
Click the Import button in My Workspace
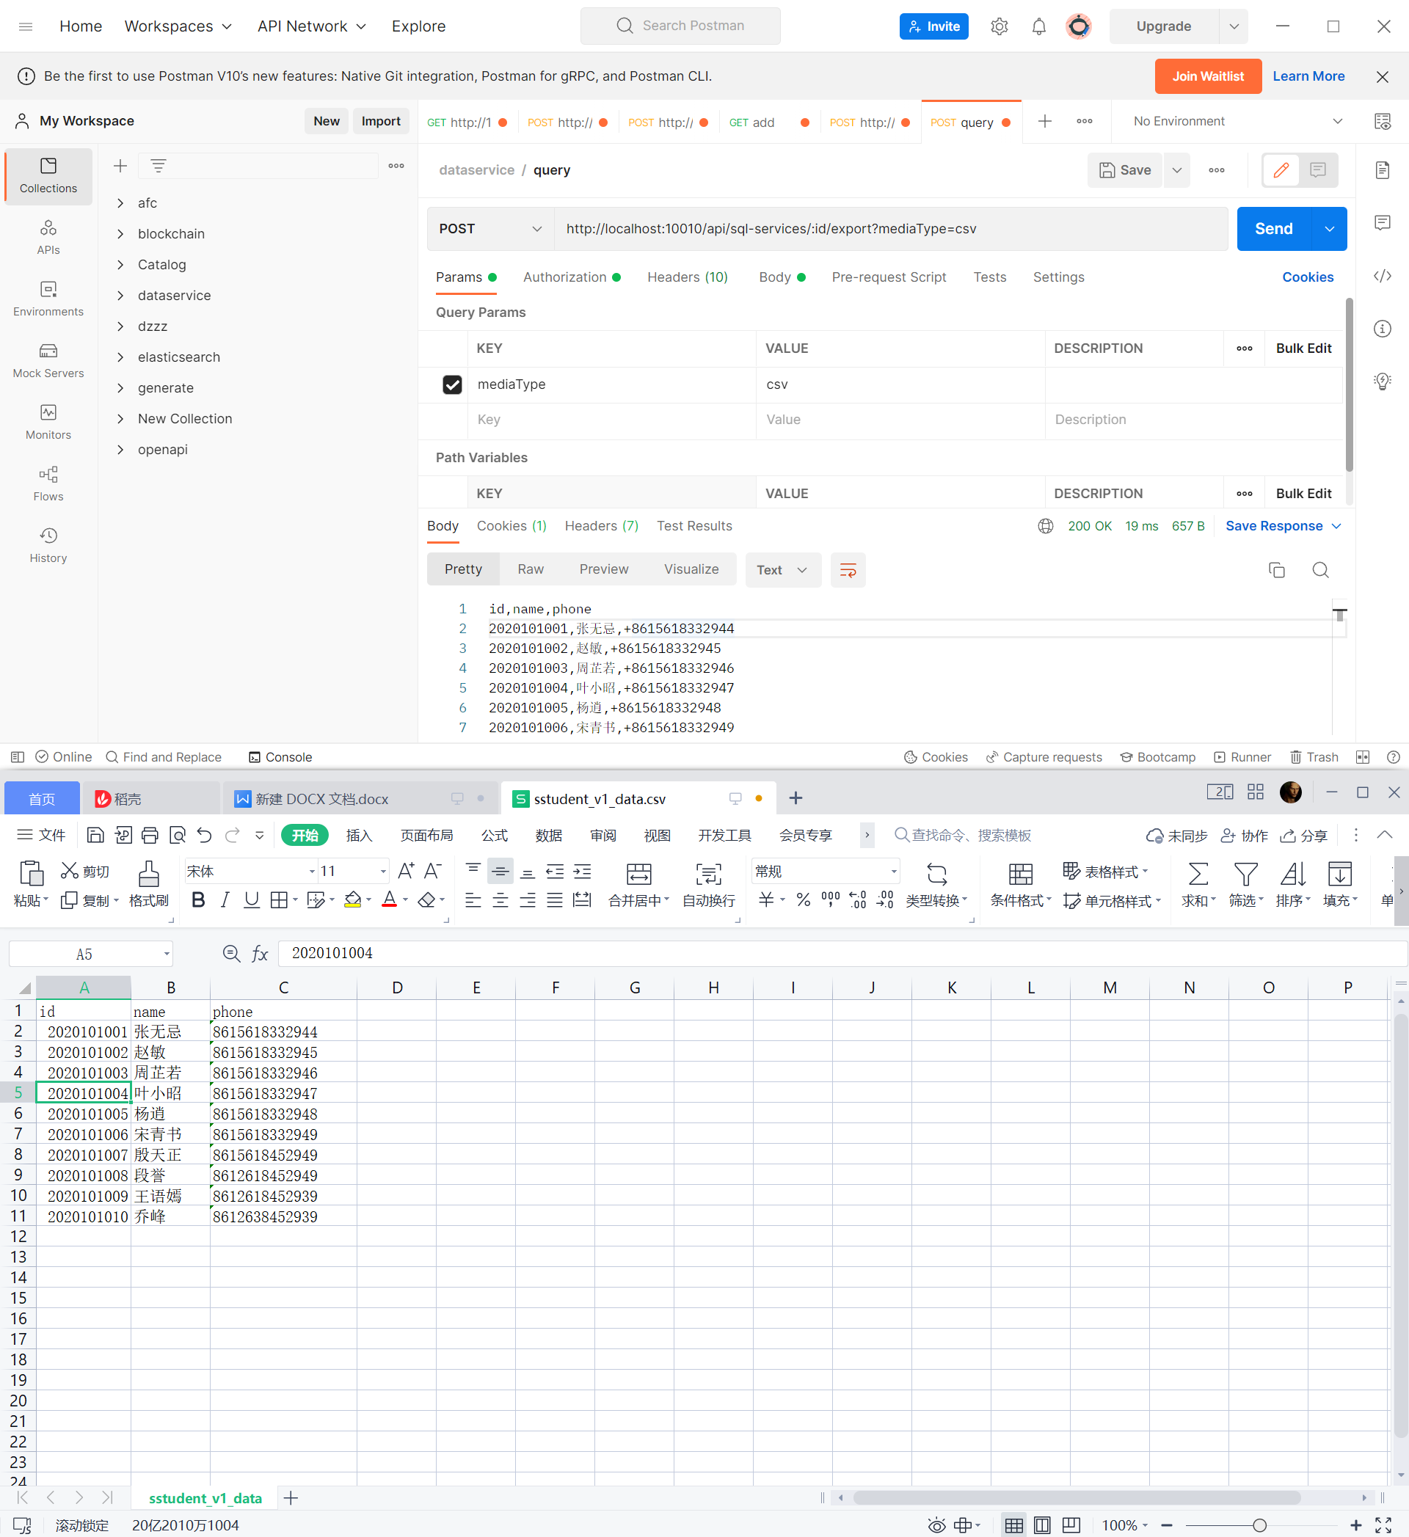click(x=380, y=121)
